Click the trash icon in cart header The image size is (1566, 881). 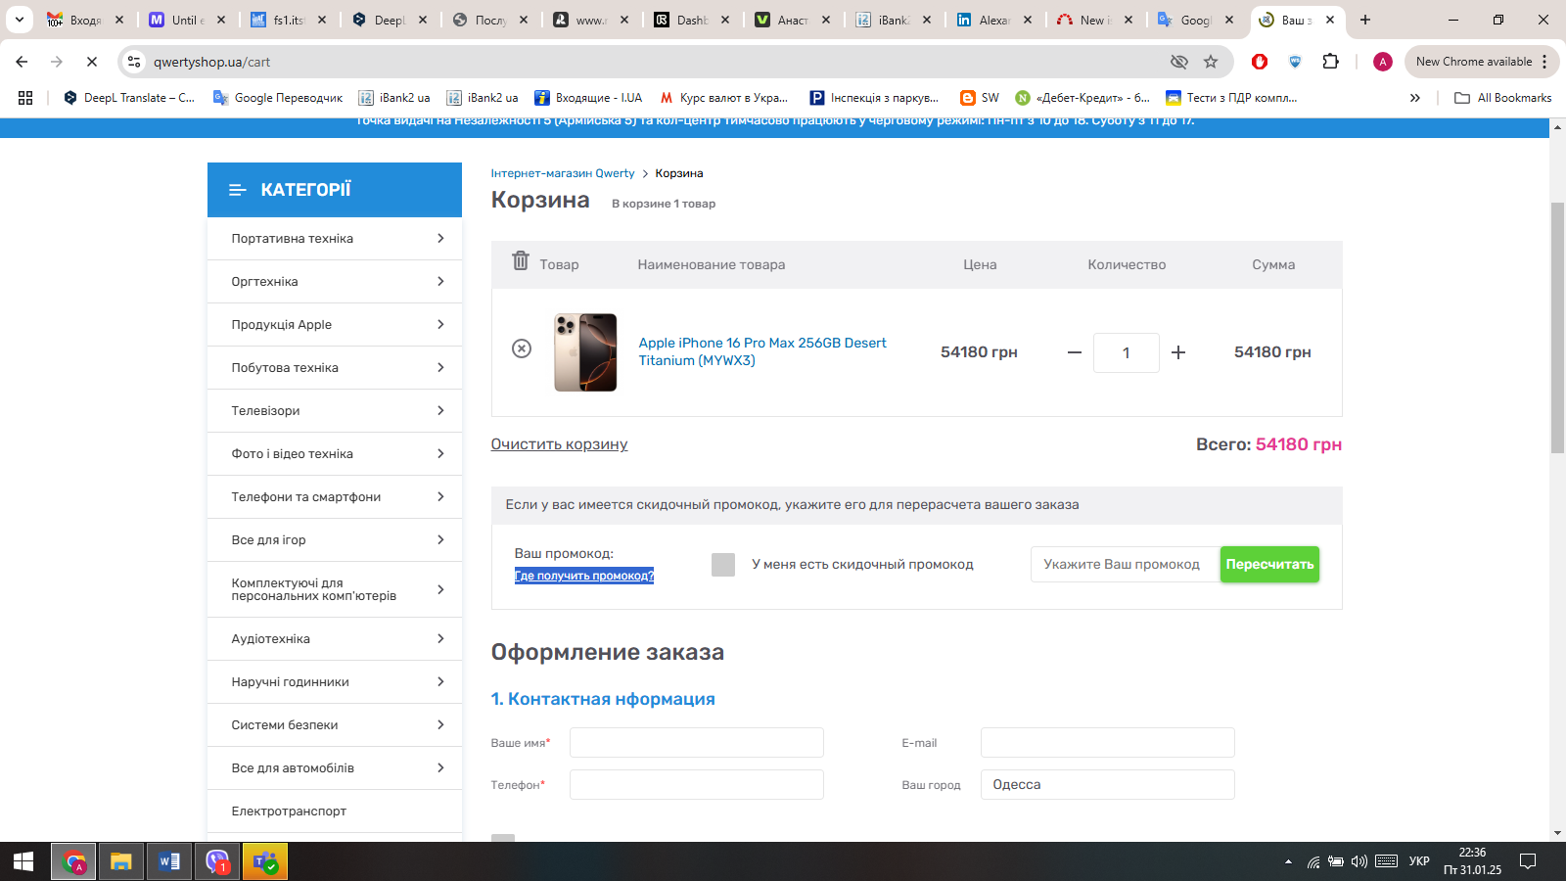(x=521, y=261)
